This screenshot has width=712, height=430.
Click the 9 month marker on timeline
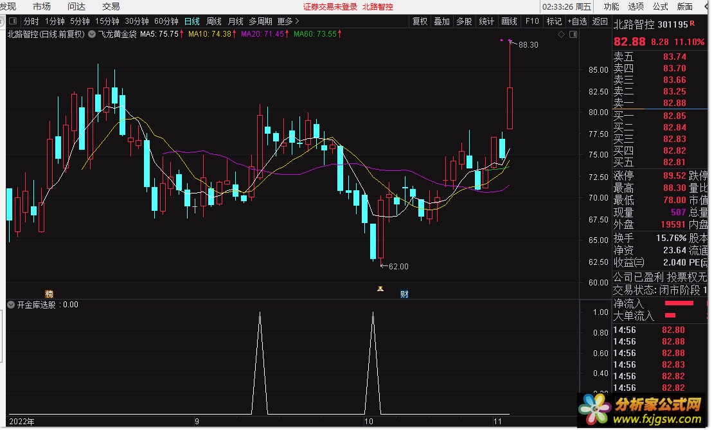click(197, 422)
